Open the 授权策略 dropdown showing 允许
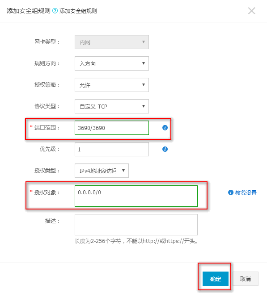Image resolution: width=267 pixels, height=293 pixels. click(112, 85)
